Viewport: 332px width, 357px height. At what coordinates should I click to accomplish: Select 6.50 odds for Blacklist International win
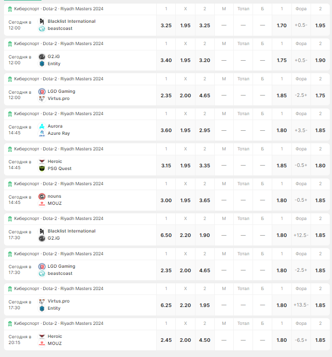pyautogui.click(x=166, y=235)
